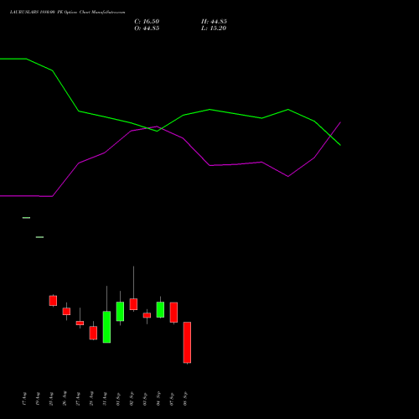Click the red candle above 28 Aug

[93, 333]
